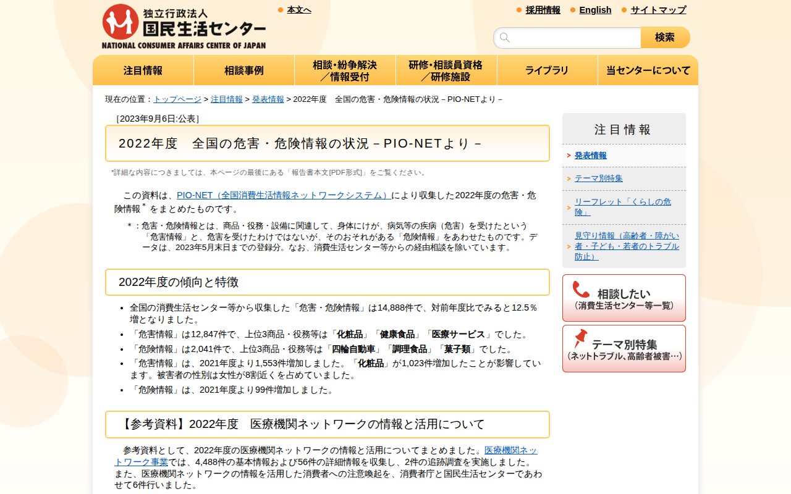
Task: Open the サイトマップ link
Action: 658,10
